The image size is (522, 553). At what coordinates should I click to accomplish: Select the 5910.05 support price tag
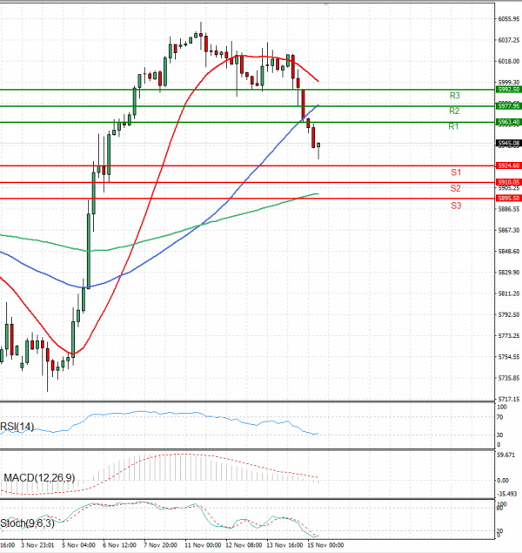pos(509,182)
